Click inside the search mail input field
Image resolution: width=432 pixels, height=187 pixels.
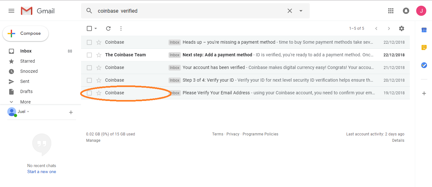pos(190,11)
